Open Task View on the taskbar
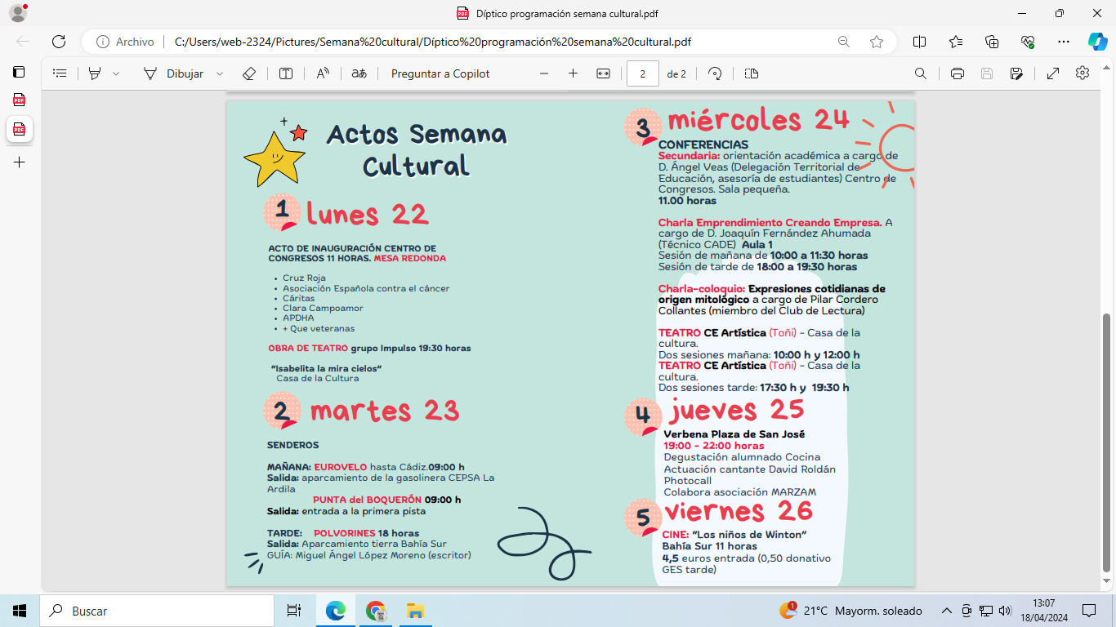Viewport: 1116px width, 627px height. [294, 611]
